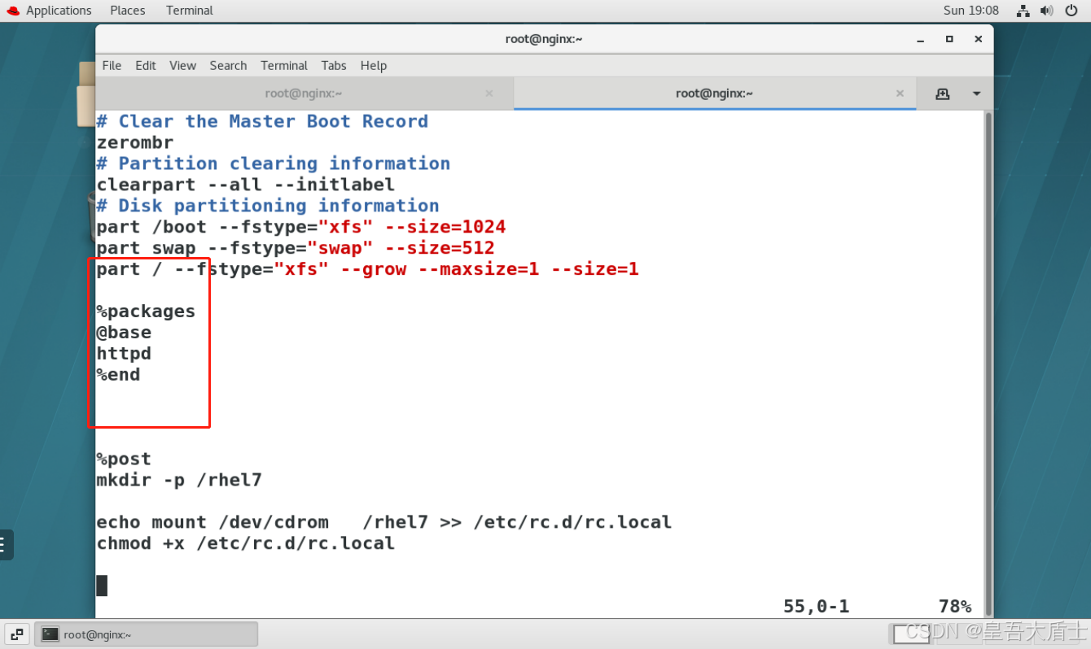Open the Applications menu
Screen dimensions: 1091x649
click(59, 11)
